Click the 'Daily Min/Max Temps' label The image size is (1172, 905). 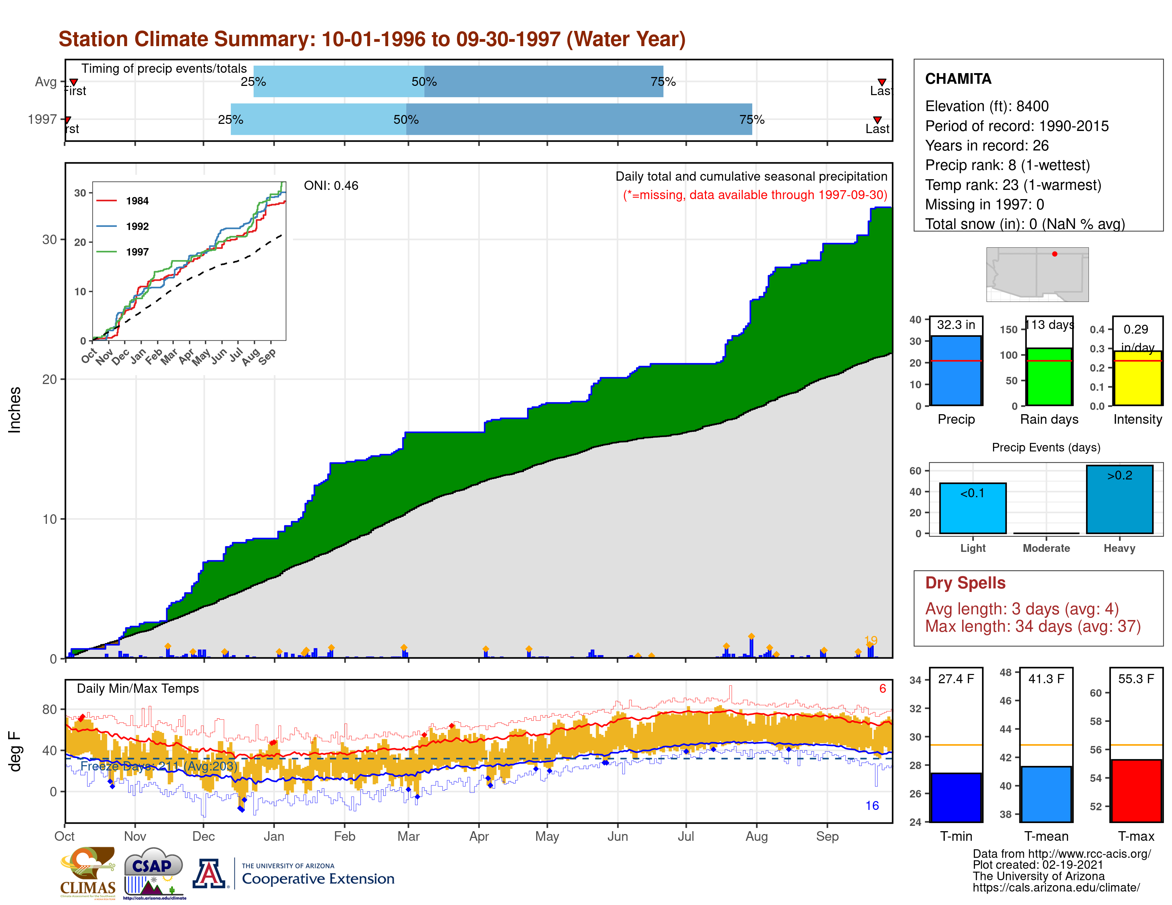pyautogui.click(x=138, y=689)
